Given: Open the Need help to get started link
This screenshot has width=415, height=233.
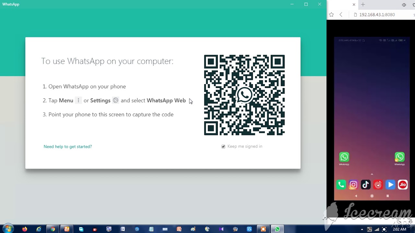Looking at the screenshot, I should coord(68,147).
